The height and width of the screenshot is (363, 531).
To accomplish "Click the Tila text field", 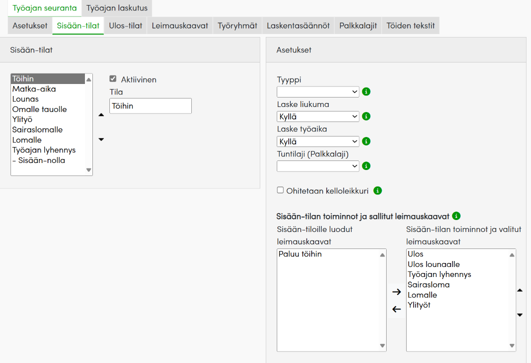I will (150, 106).
